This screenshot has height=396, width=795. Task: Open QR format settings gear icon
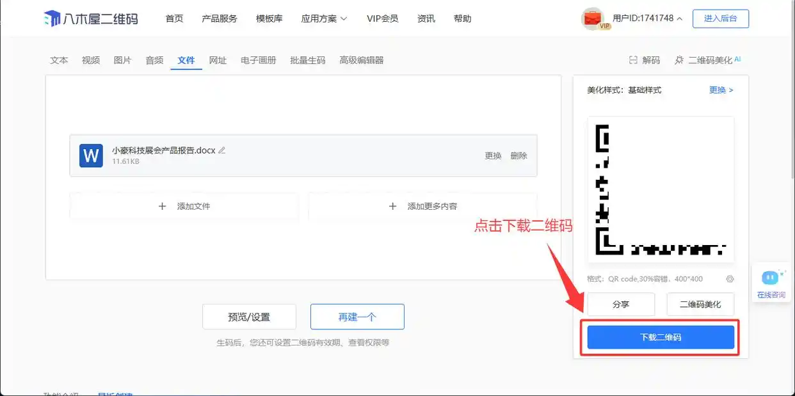point(730,279)
